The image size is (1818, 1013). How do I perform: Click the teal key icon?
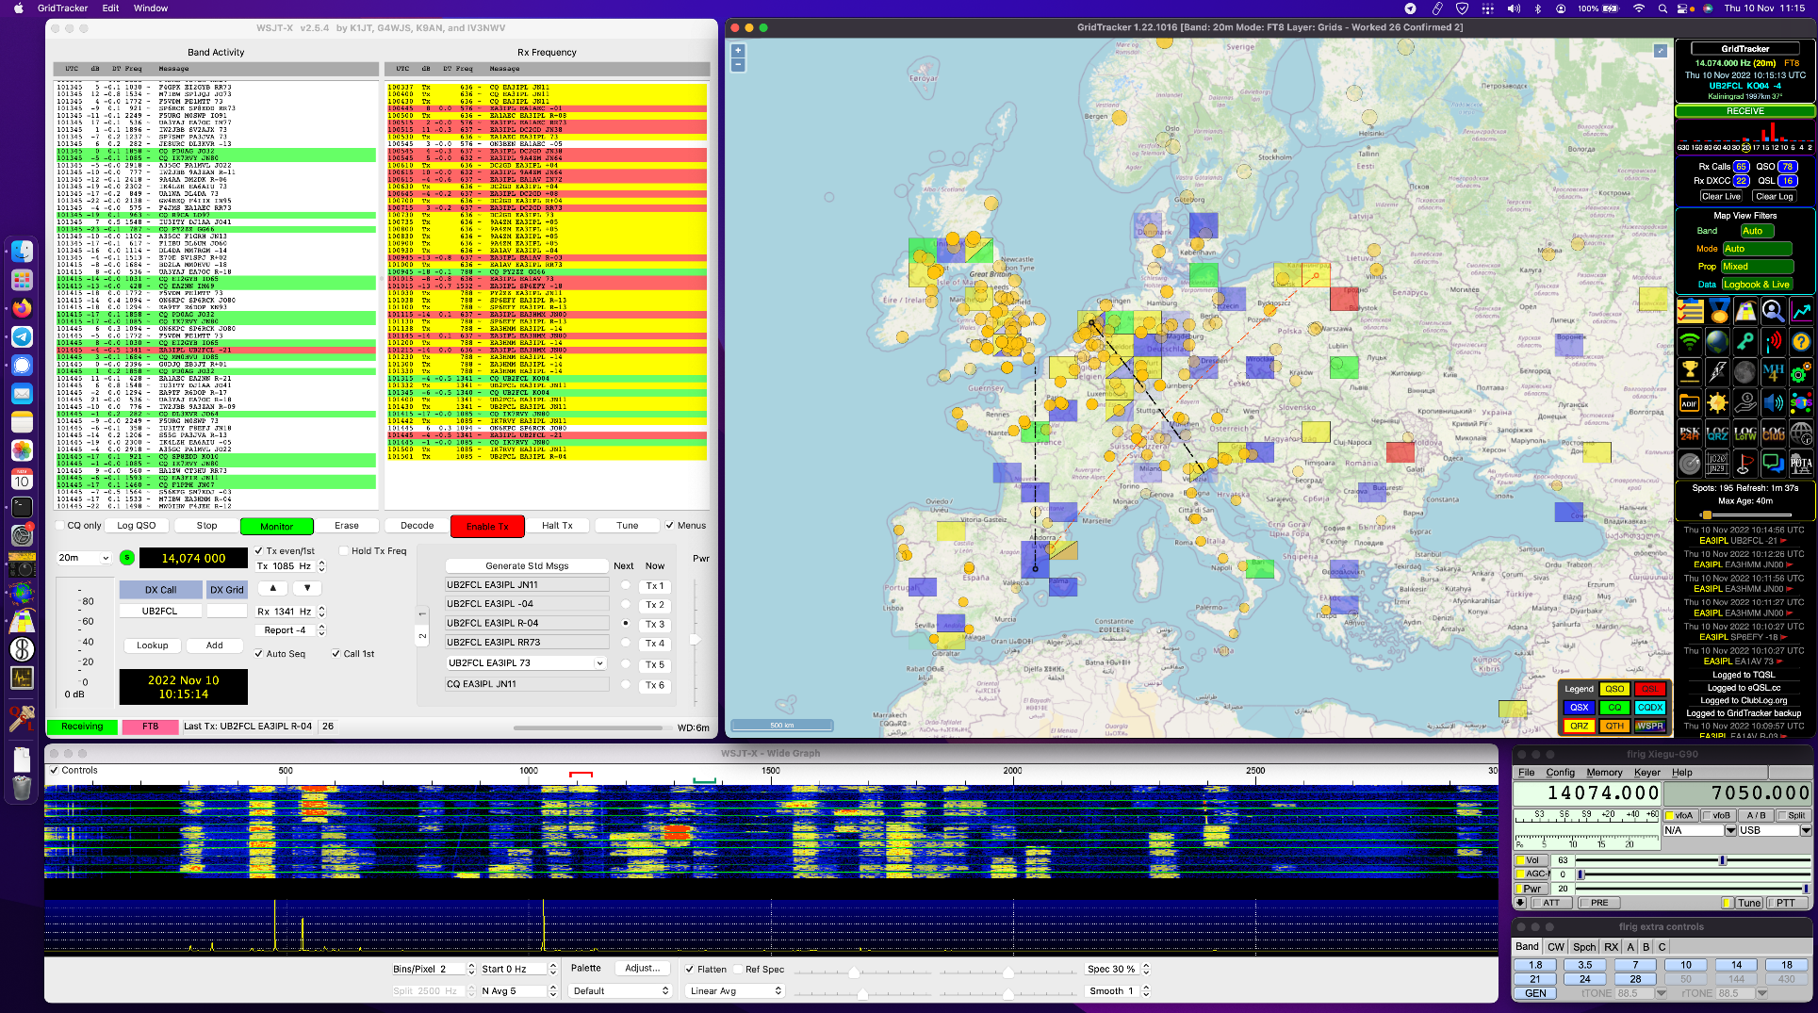coord(1745,342)
